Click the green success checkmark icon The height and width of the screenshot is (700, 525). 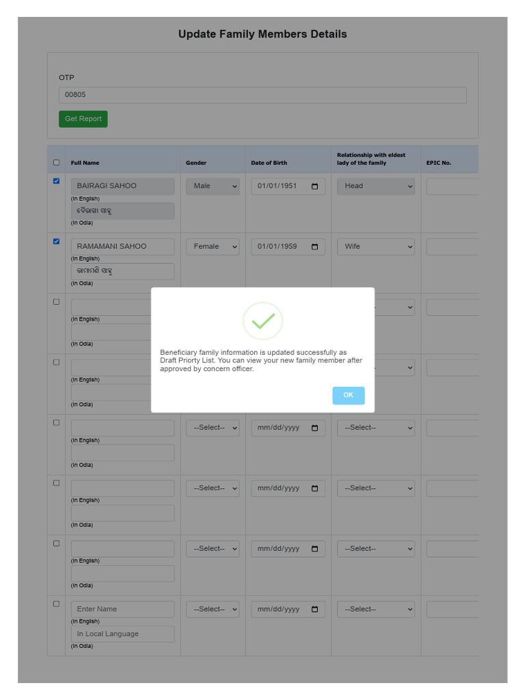pos(262,321)
